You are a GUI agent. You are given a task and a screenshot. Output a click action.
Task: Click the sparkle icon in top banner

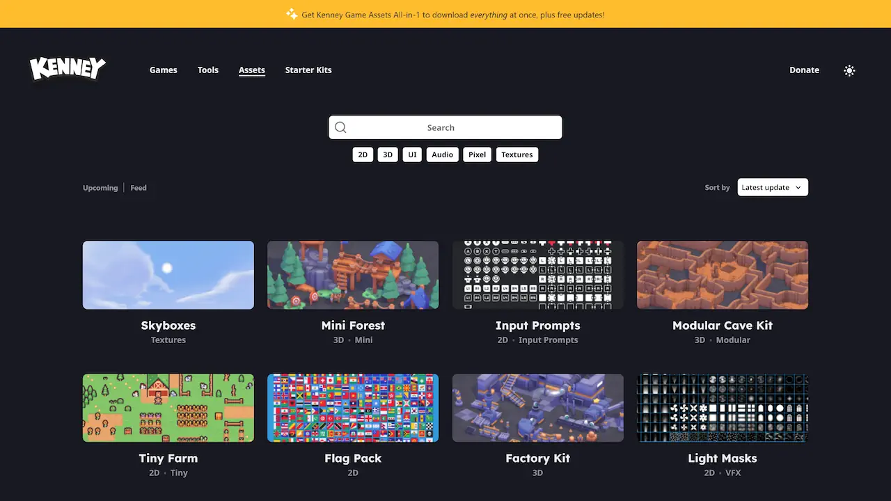(x=292, y=14)
